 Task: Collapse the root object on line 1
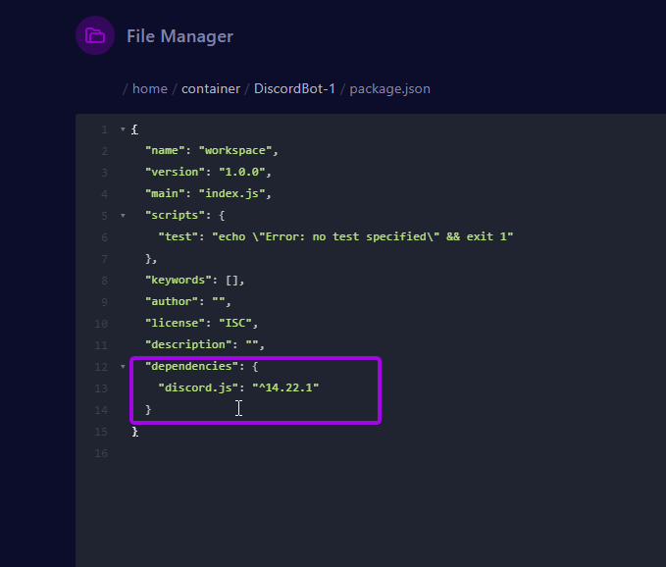[123, 129]
